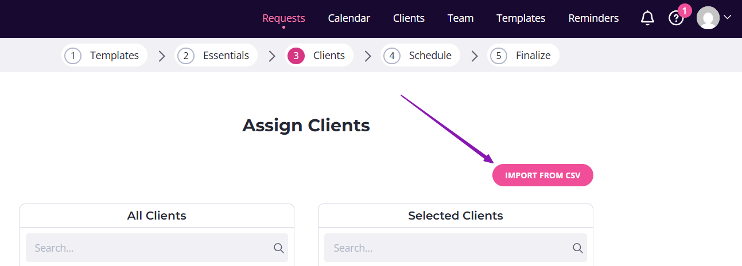The width and height of the screenshot is (742, 266).
Task: Go to the Reminders page
Action: pos(593,18)
